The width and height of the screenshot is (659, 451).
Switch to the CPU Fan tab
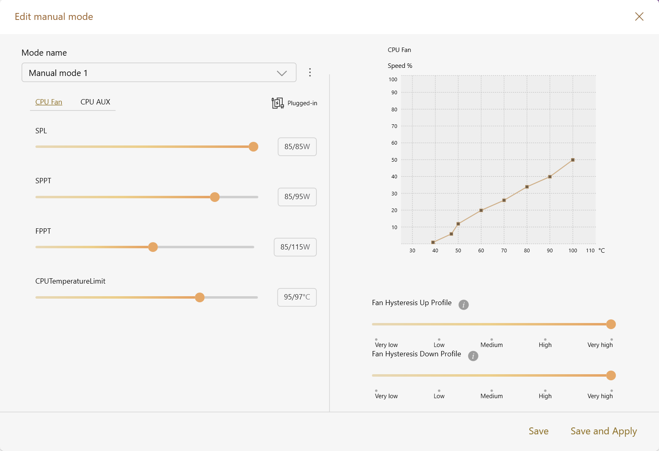coord(49,102)
